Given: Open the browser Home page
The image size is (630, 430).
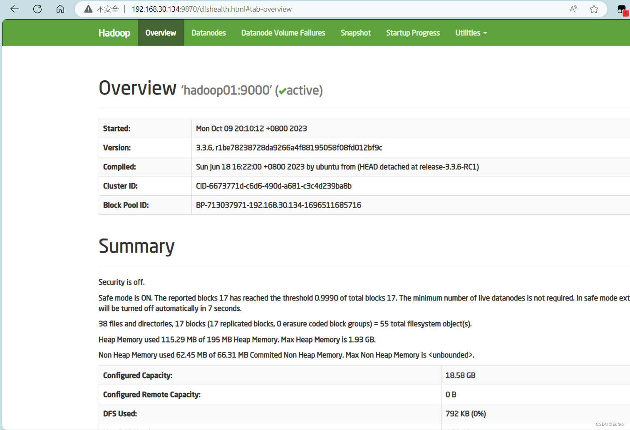Looking at the screenshot, I should point(60,9).
